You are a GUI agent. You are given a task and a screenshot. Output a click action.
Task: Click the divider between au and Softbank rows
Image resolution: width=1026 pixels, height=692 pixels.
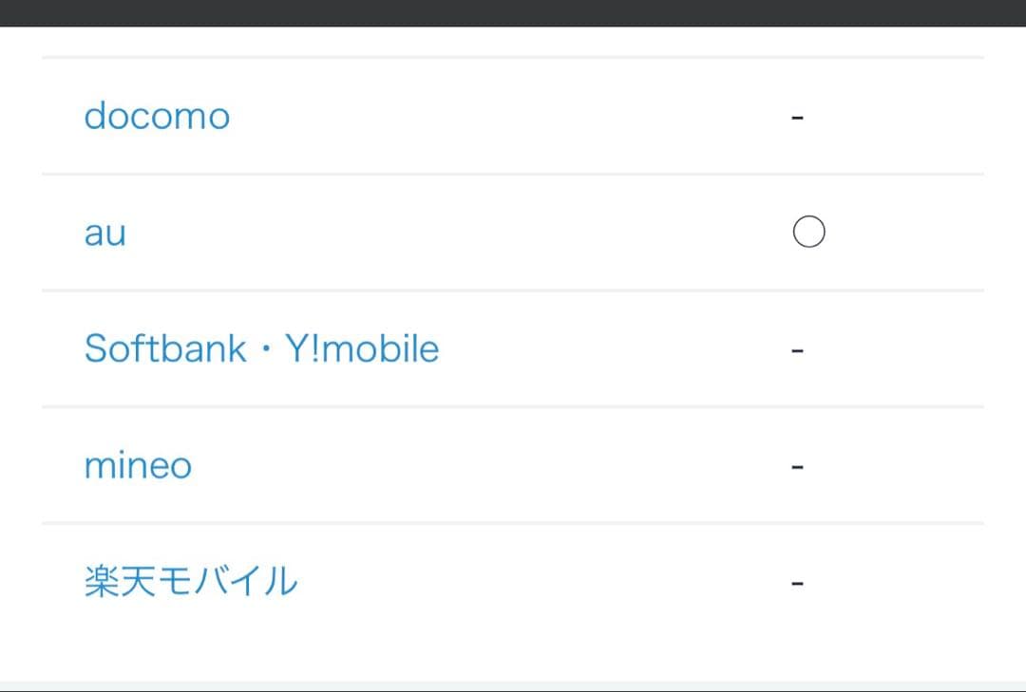coord(513,290)
